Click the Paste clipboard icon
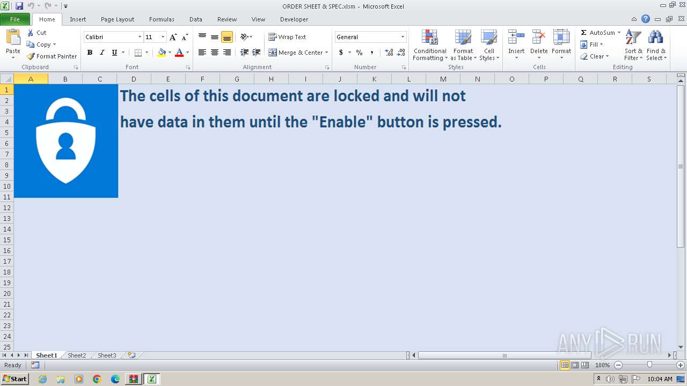 (x=13, y=38)
